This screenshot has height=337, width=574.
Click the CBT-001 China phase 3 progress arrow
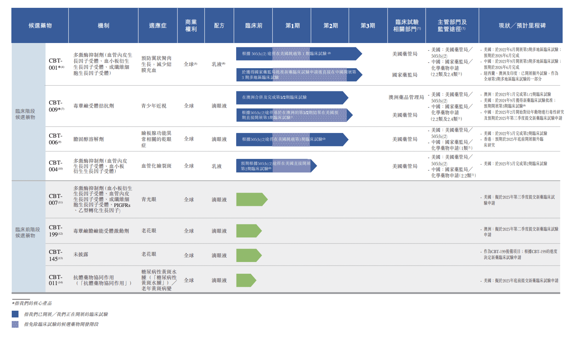[x=299, y=75]
